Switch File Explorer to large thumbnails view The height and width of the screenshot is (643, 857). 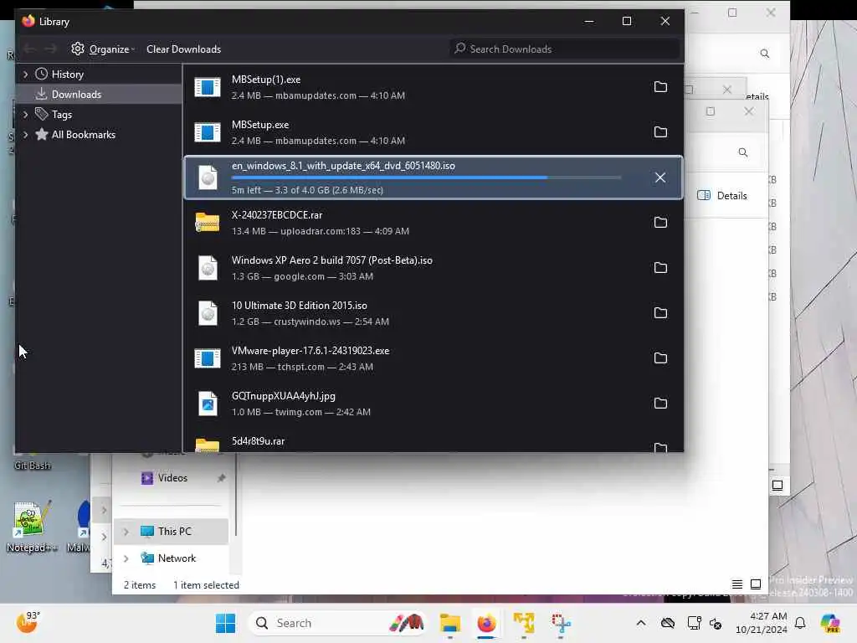pos(756,584)
